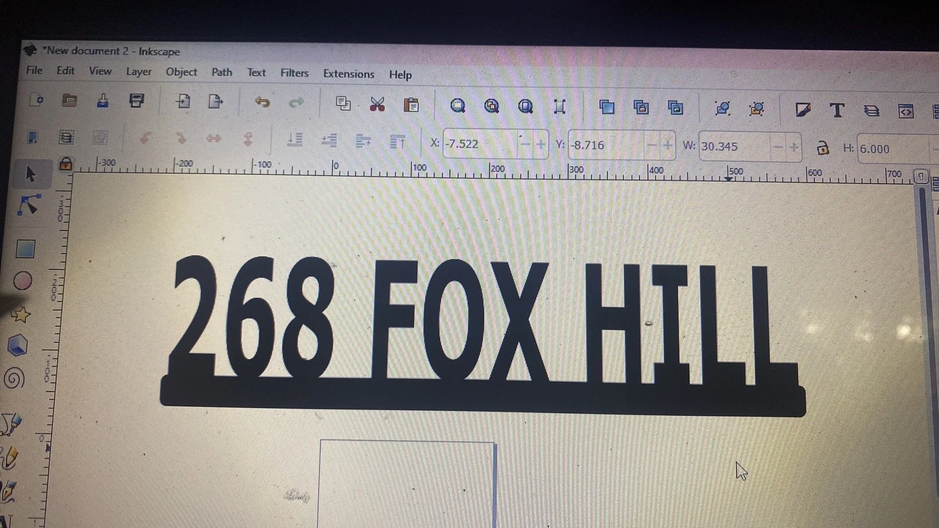Select the Spiral tool
The width and height of the screenshot is (939, 528).
tap(14, 379)
